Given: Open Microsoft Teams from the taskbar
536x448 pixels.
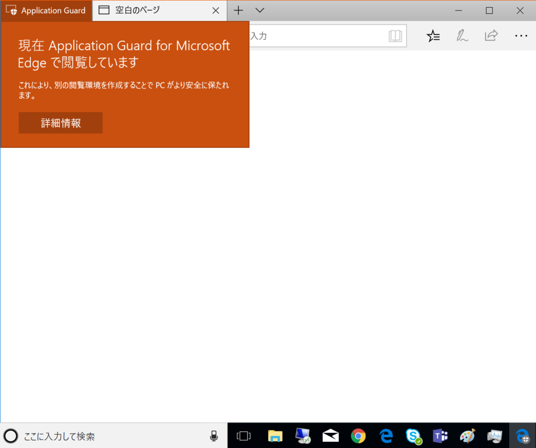Looking at the screenshot, I should pyautogui.click(x=440, y=435).
